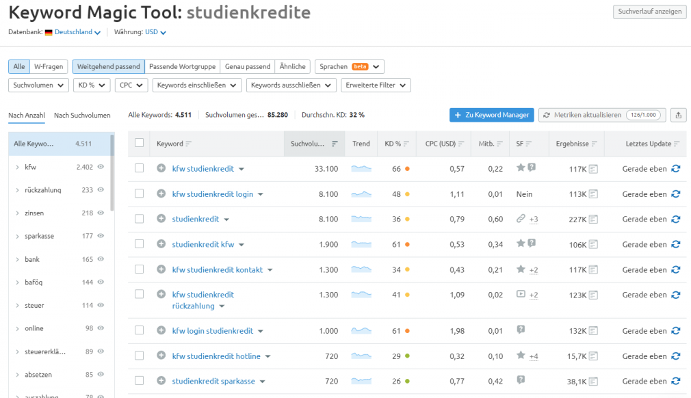Add 'studienkredit sparkasse' with plus icon

pos(161,380)
